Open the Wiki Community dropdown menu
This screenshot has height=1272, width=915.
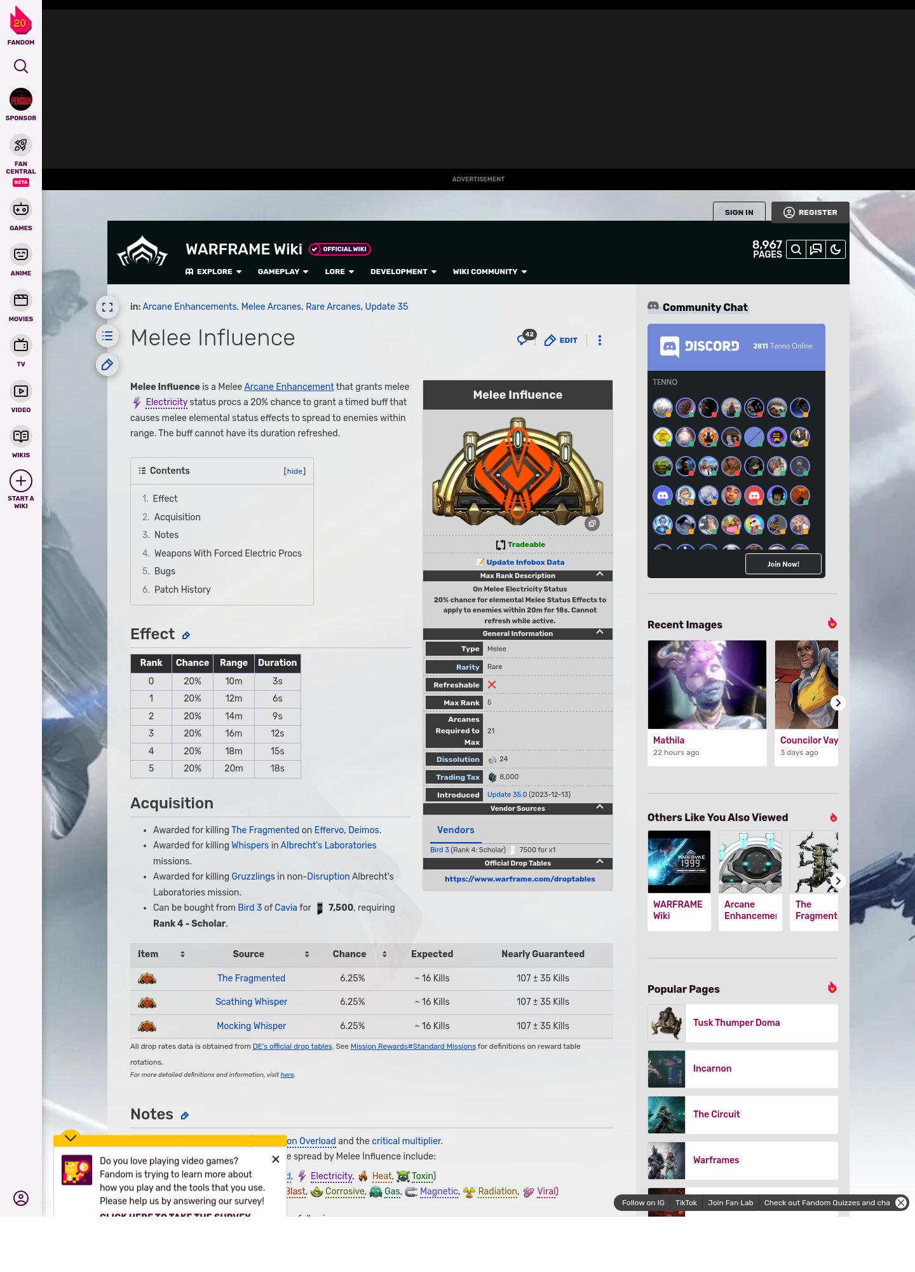click(490, 272)
